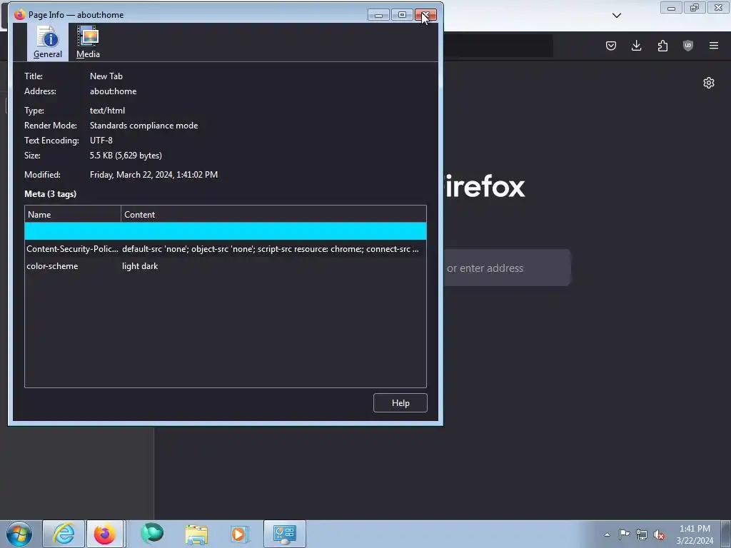Click the Text Encoding value UTF-8
This screenshot has height=548, width=731.
(101, 141)
